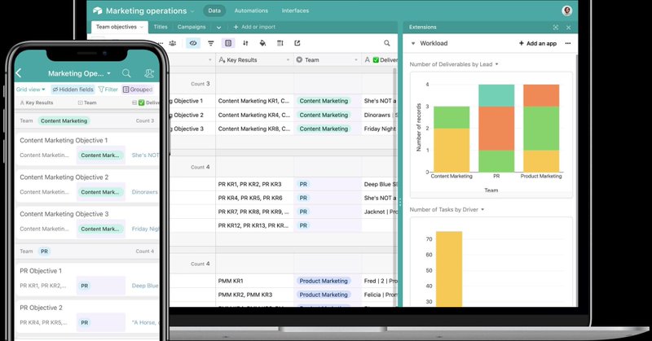Click the Airtable logo icon beside Marketing operations

(x=97, y=11)
